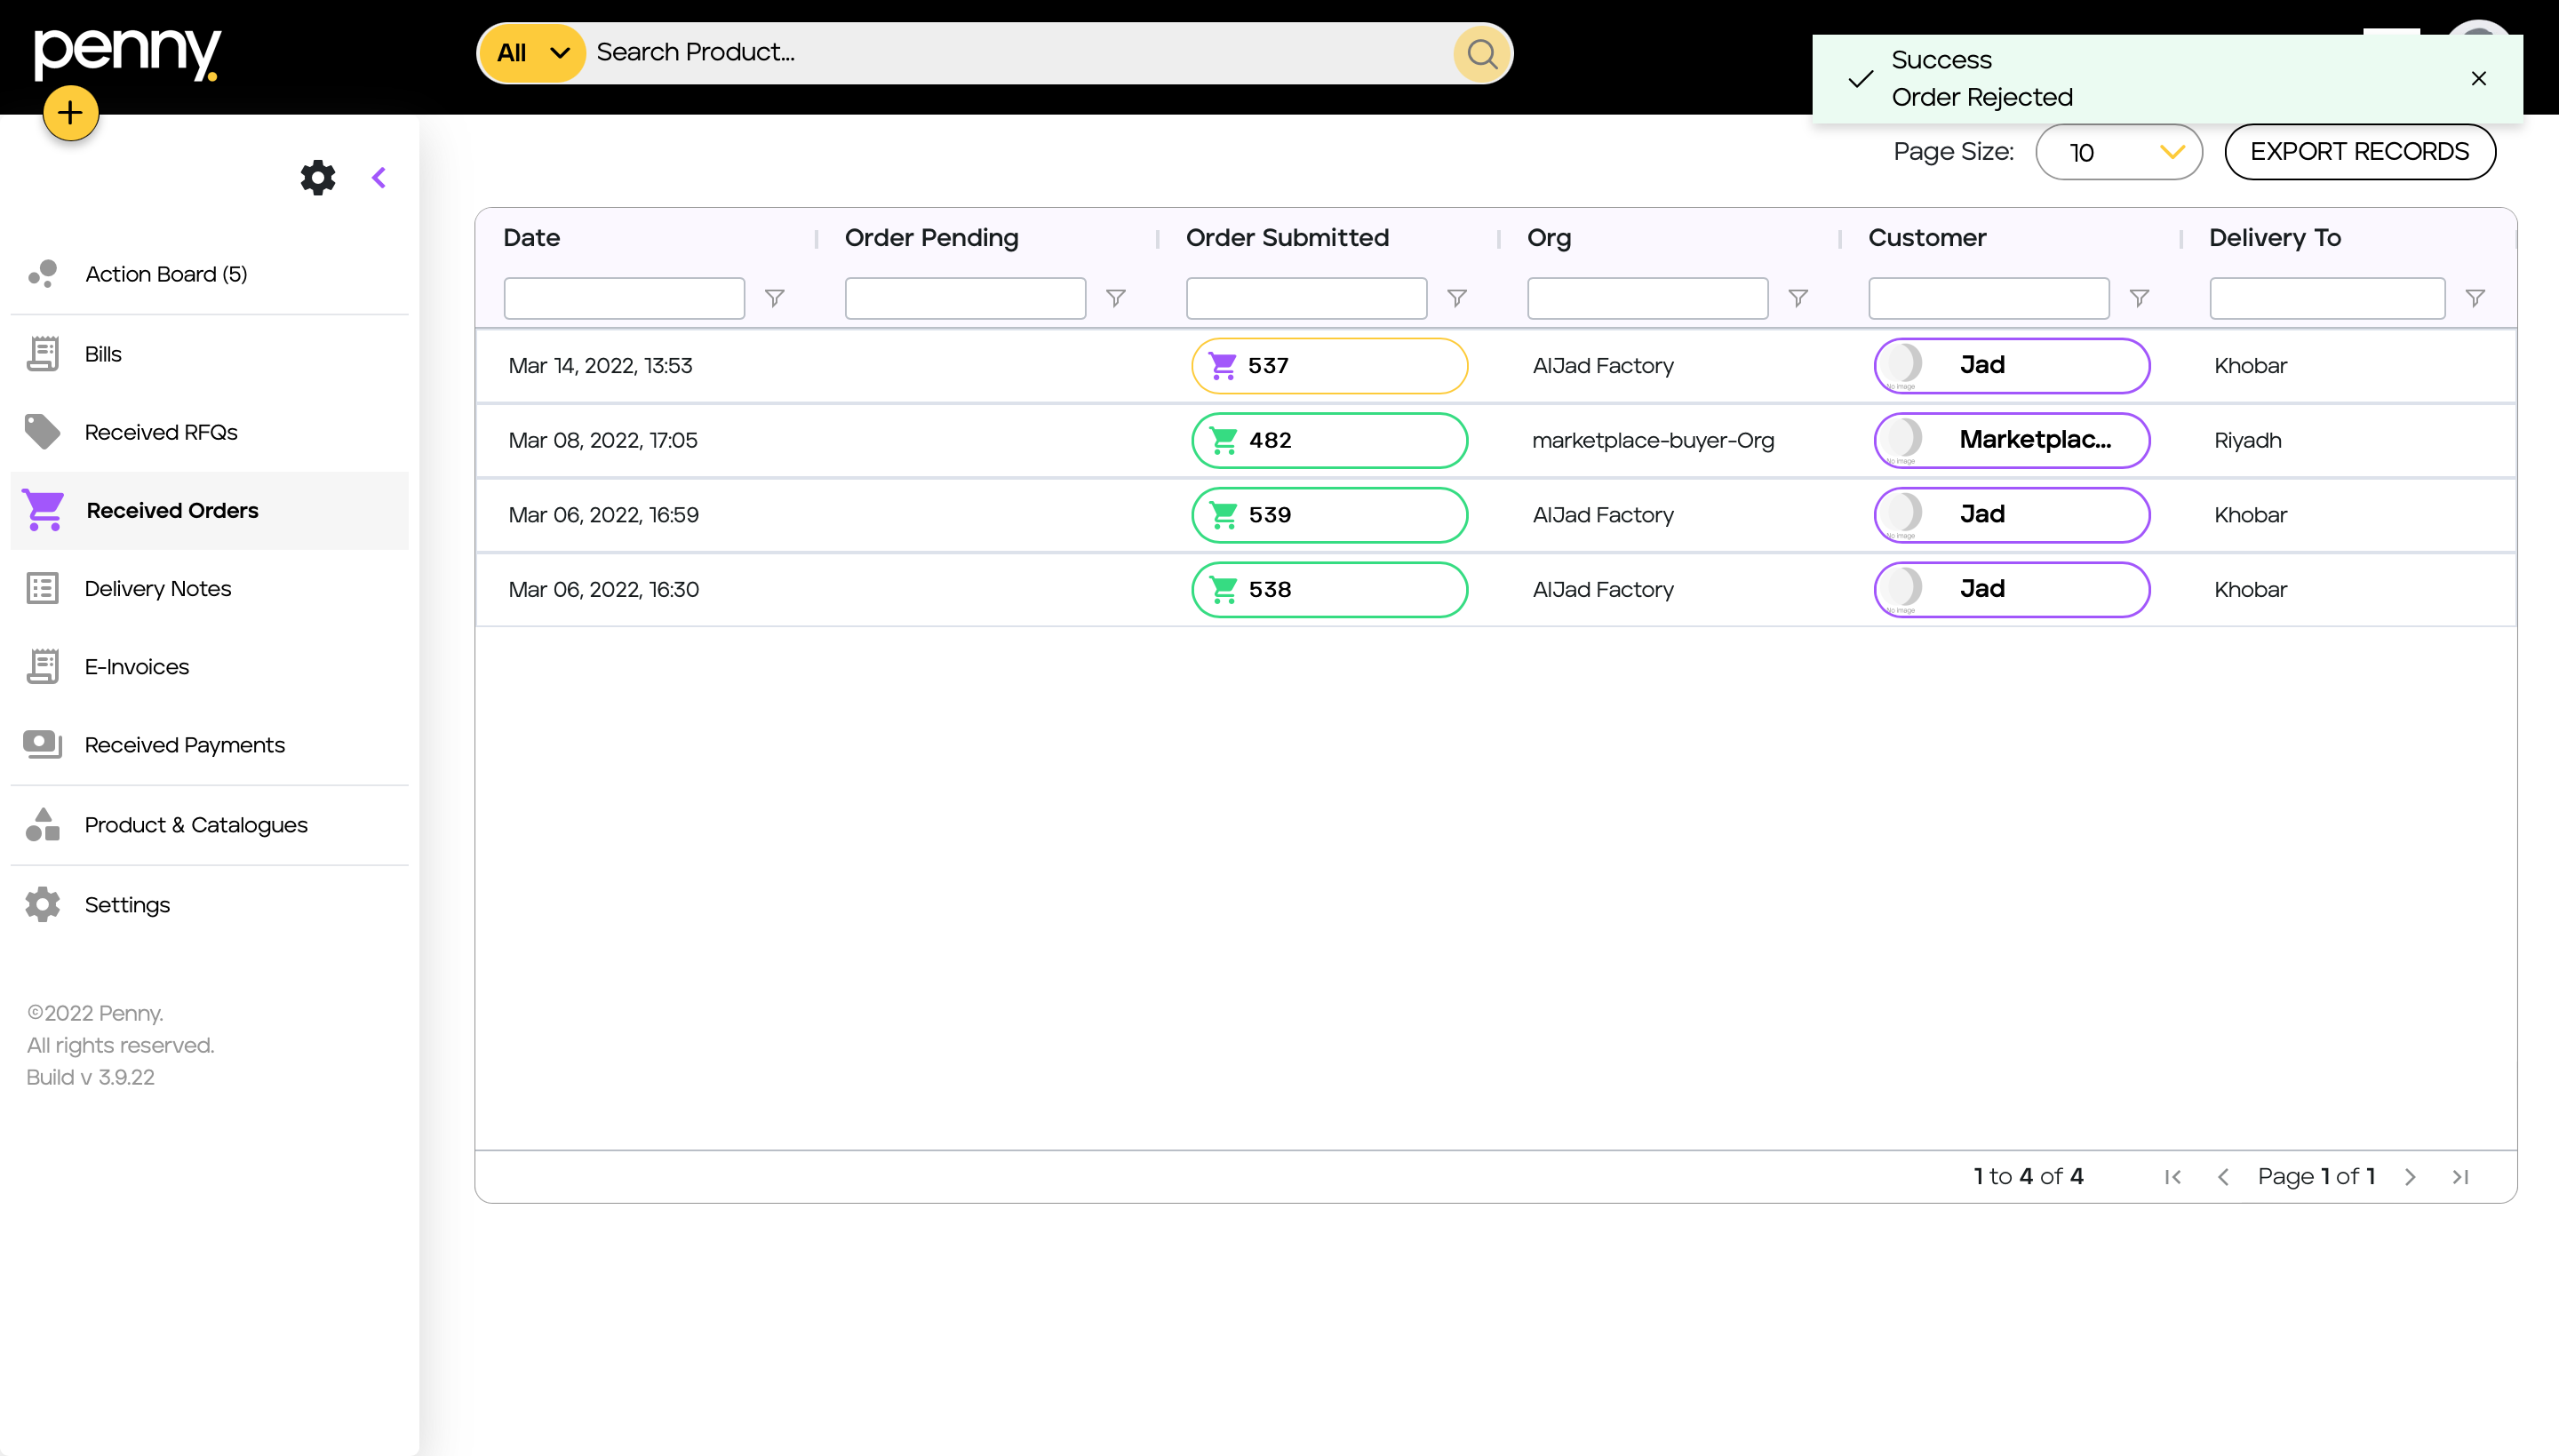This screenshot has width=2559, height=1456.
Task: Go to last page of results
Action: point(2460,1177)
